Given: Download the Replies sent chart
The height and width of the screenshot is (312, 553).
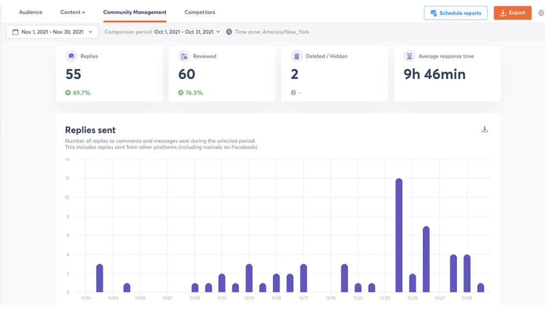Looking at the screenshot, I should [x=484, y=130].
